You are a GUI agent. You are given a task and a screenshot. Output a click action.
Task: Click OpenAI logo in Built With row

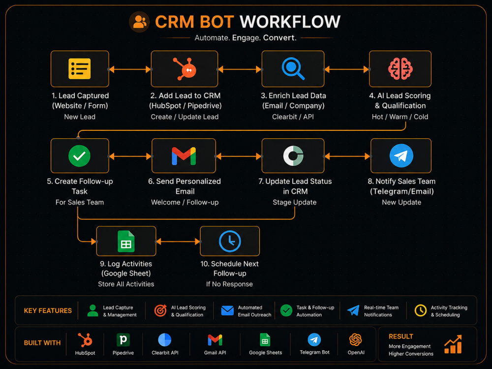pyautogui.click(x=356, y=340)
